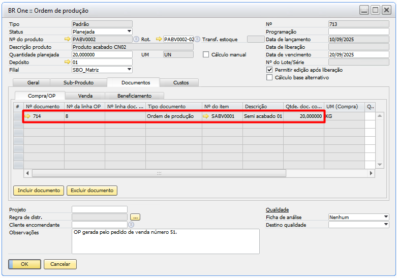Follow the link arrow for document 714
The height and width of the screenshot is (278, 397).
click(27, 116)
